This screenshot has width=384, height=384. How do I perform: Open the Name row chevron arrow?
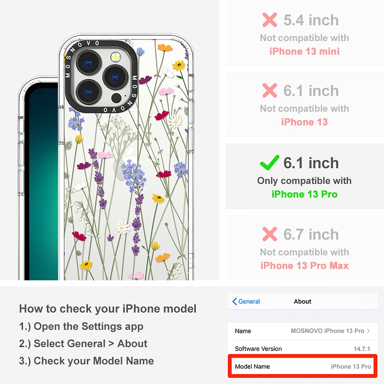[368, 331]
